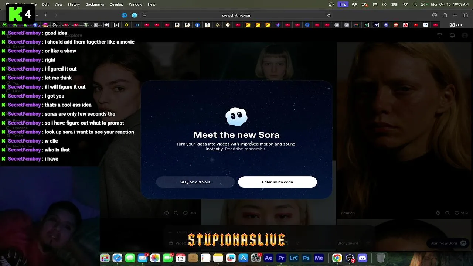Viewport: 473px width, 266px height.
Task: Open the Walmart spark bookmark icon
Action: [217, 25]
